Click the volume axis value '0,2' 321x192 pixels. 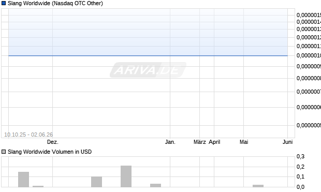pyautogui.click(x=300, y=167)
